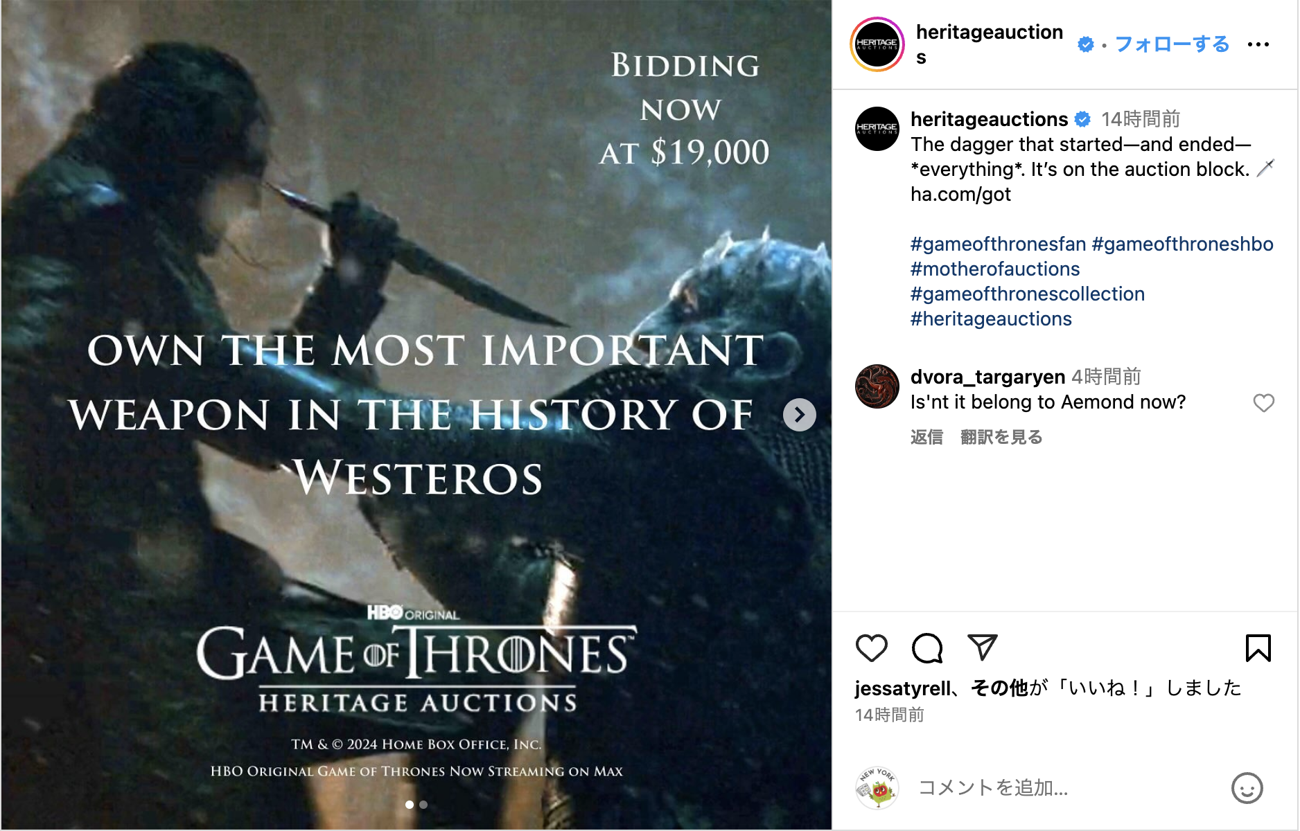Open the #motherofauctions hashtag
Viewport: 1300px width, 831px height.
pos(995,269)
